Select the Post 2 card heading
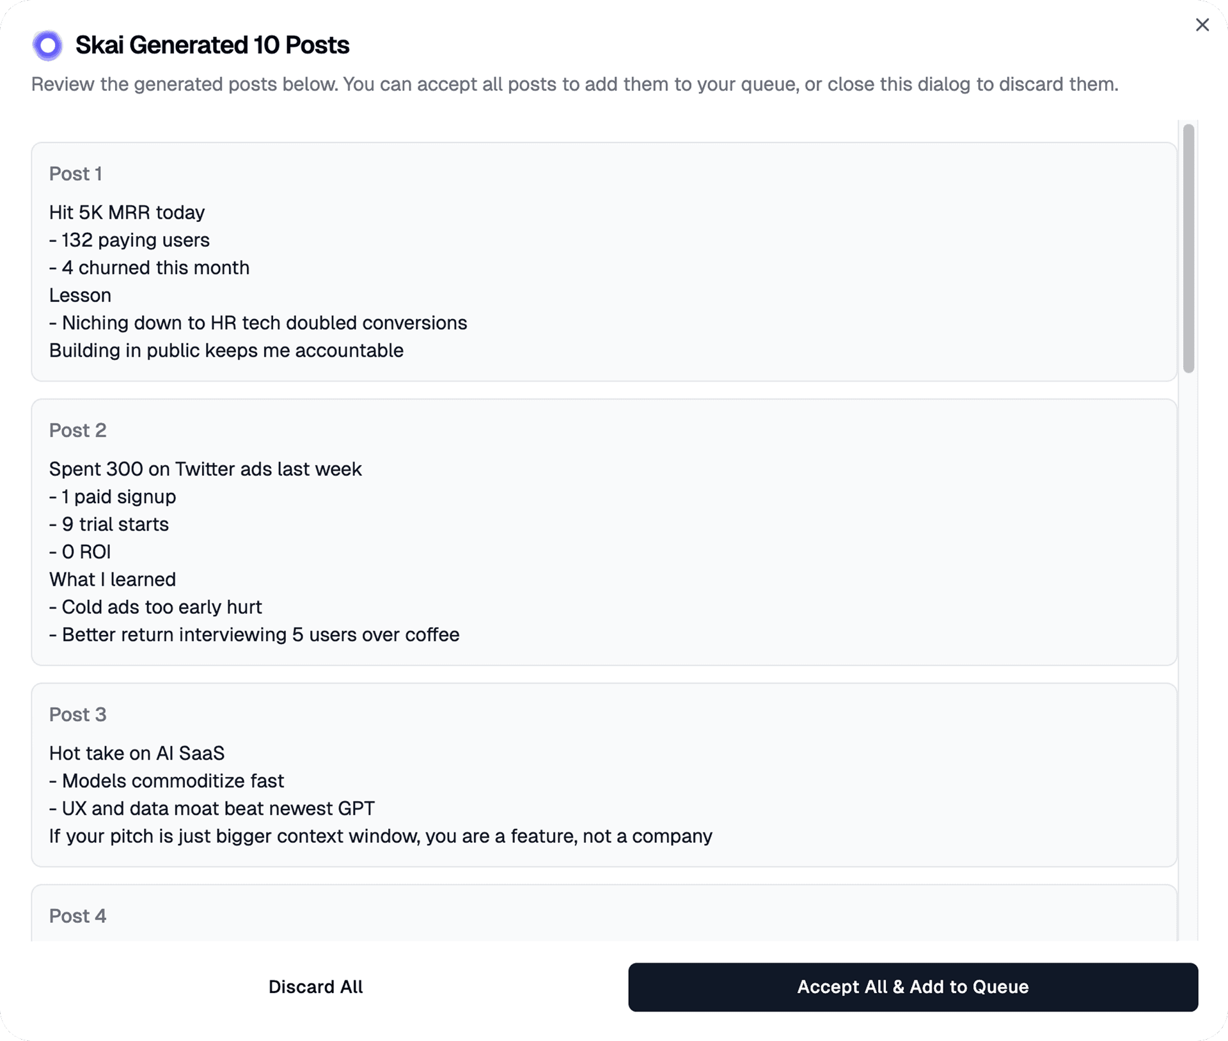The image size is (1228, 1041). 77,430
